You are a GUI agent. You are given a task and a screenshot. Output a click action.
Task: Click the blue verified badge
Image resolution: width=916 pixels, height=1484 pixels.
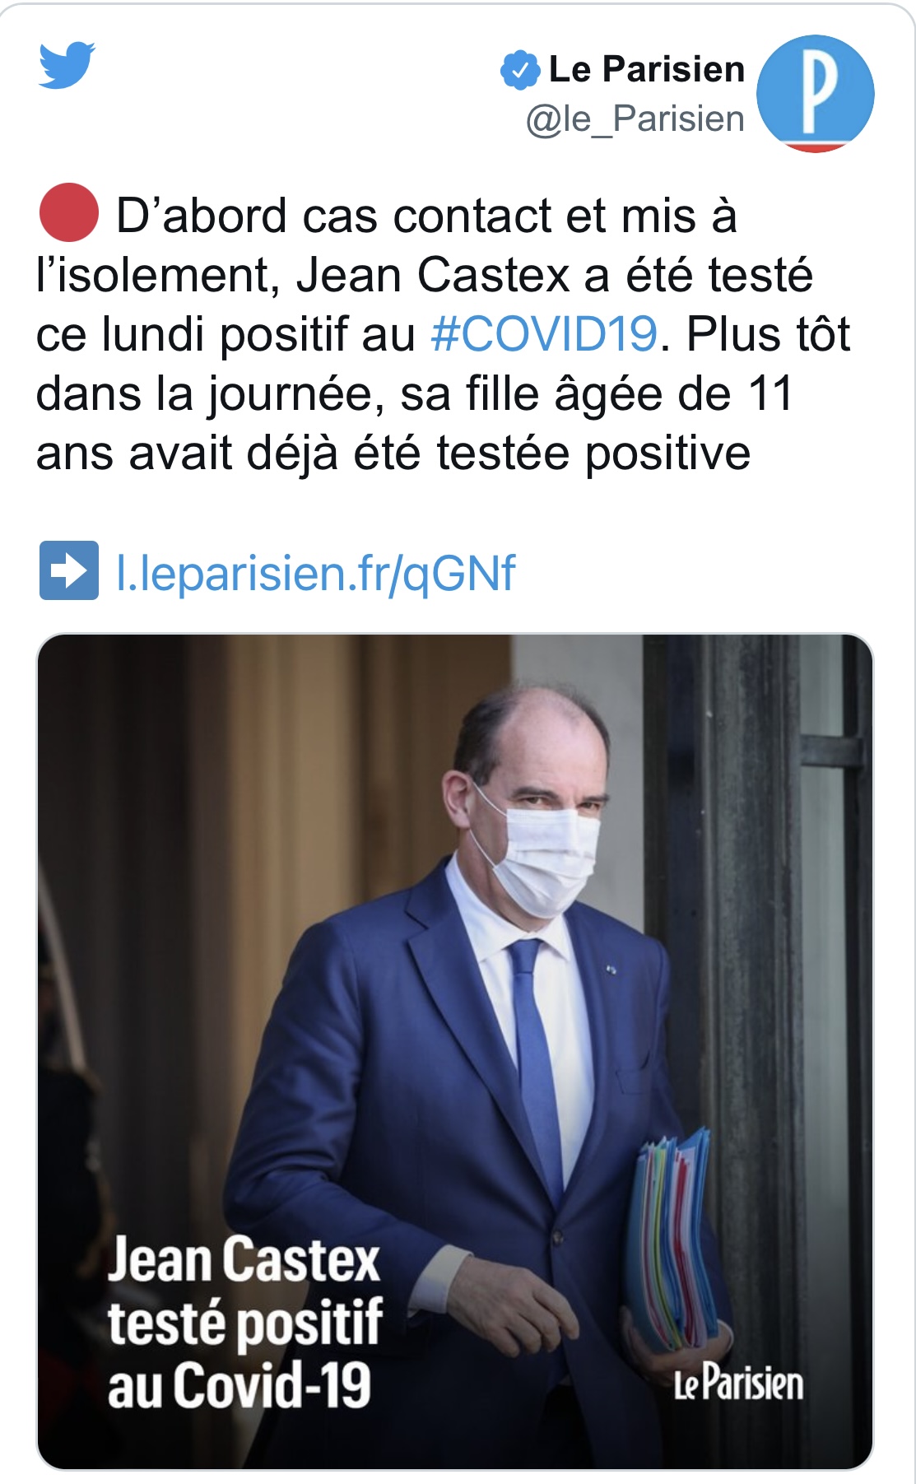(x=519, y=70)
